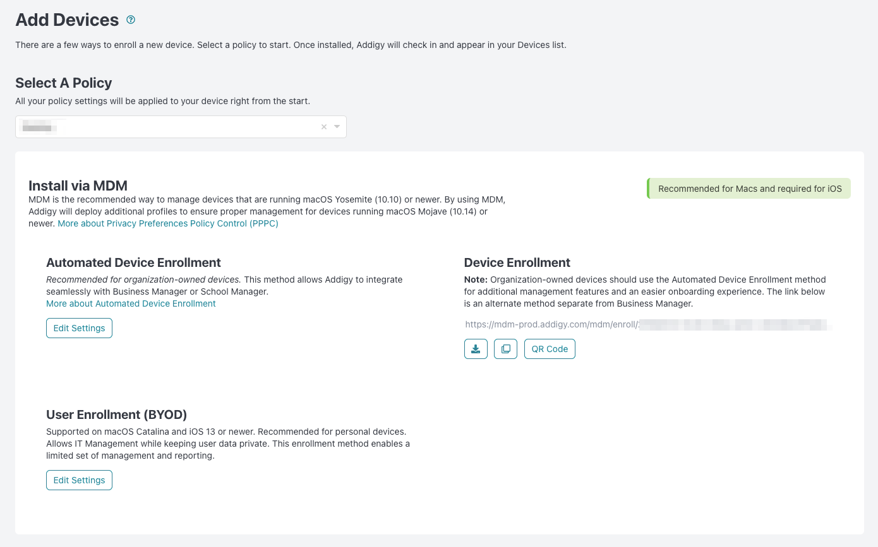Image resolution: width=878 pixels, height=547 pixels.
Task: Edit Settings for User Enrollment (BYOD)
Action: tap(79, 480)
